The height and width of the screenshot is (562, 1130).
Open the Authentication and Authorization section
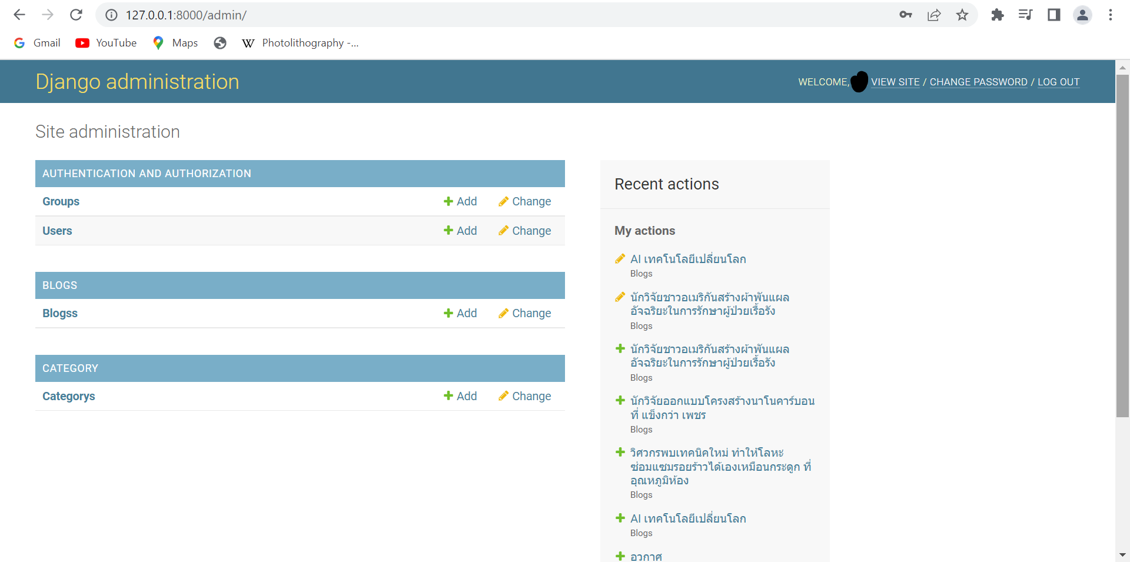coord(147,174)
